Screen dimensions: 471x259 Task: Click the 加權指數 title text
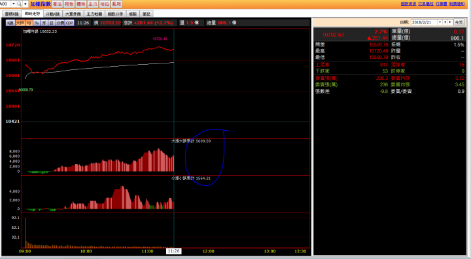point(41,4)
